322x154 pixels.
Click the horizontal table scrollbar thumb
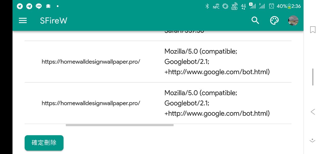120,125
